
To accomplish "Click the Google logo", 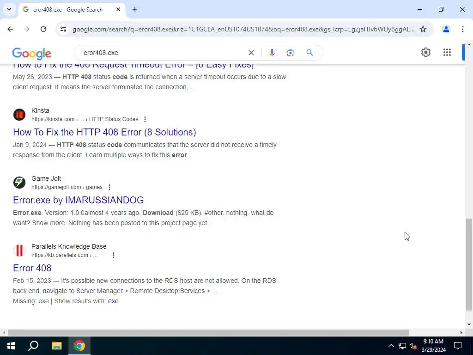I will pos(32,54).
